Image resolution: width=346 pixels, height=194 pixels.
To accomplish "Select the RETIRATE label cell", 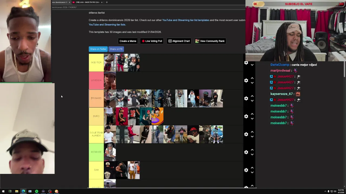I will coord(96,152).
